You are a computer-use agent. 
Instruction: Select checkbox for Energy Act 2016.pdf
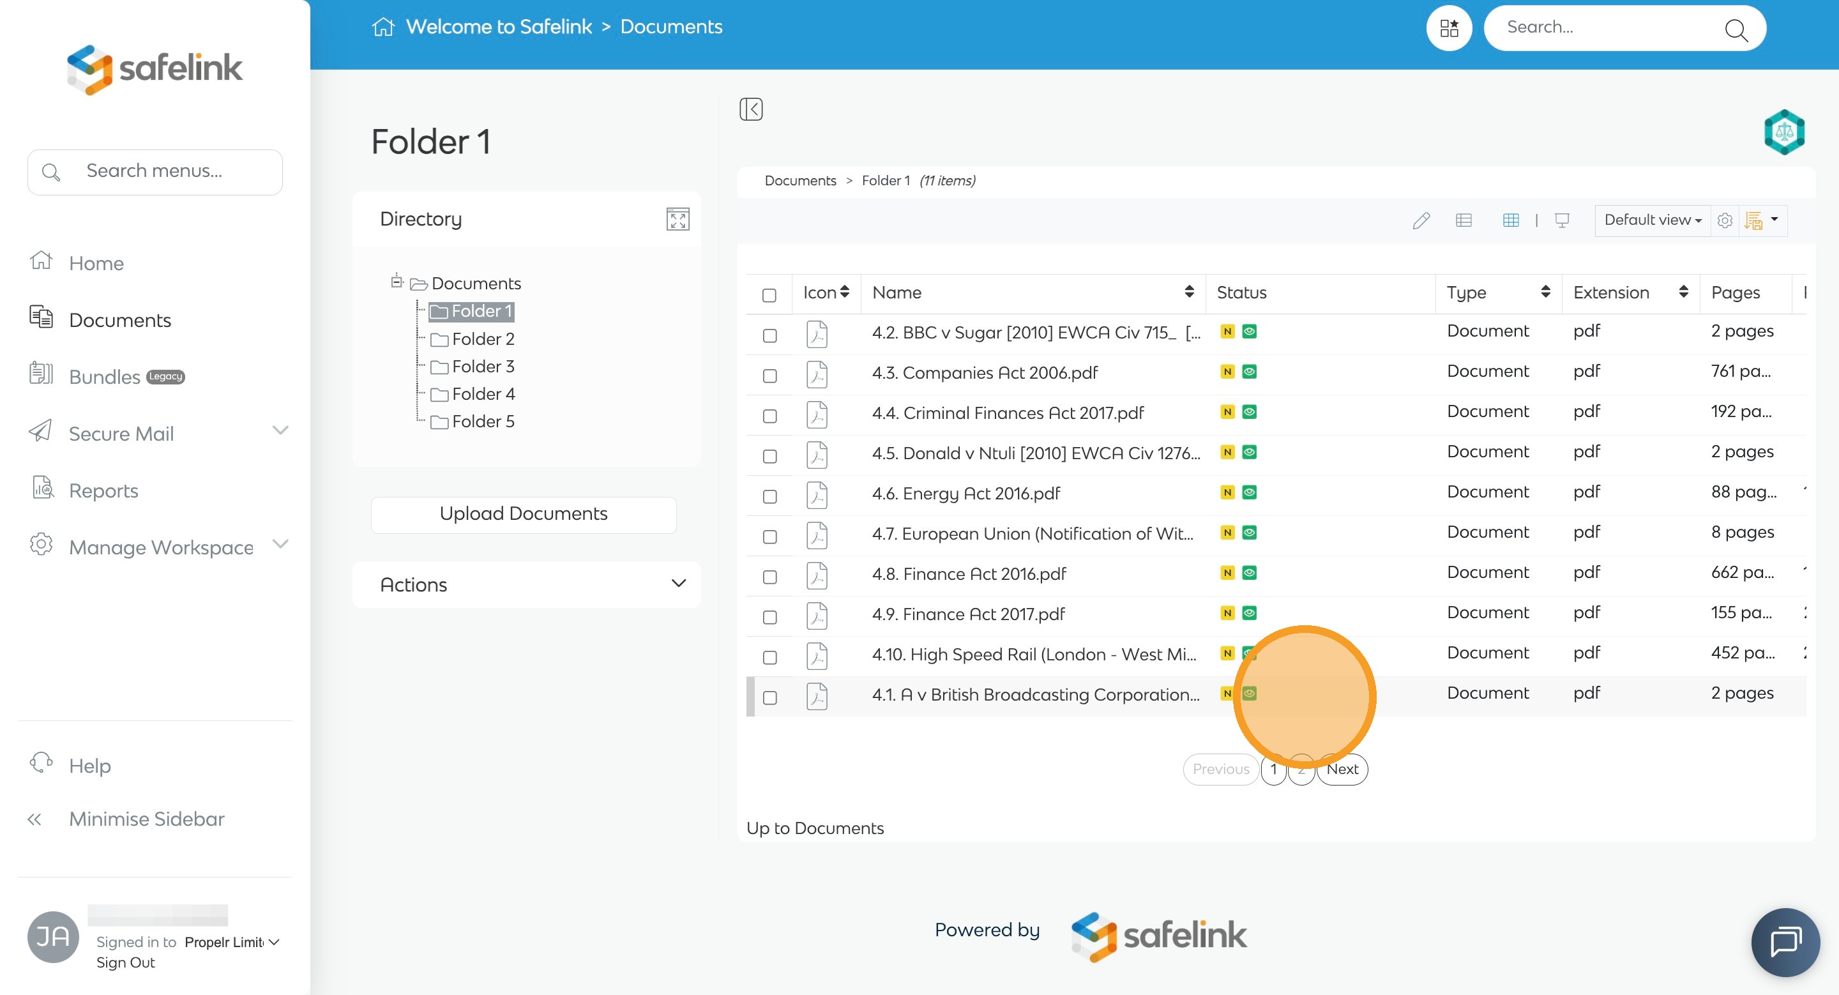(x=769, y=496)
